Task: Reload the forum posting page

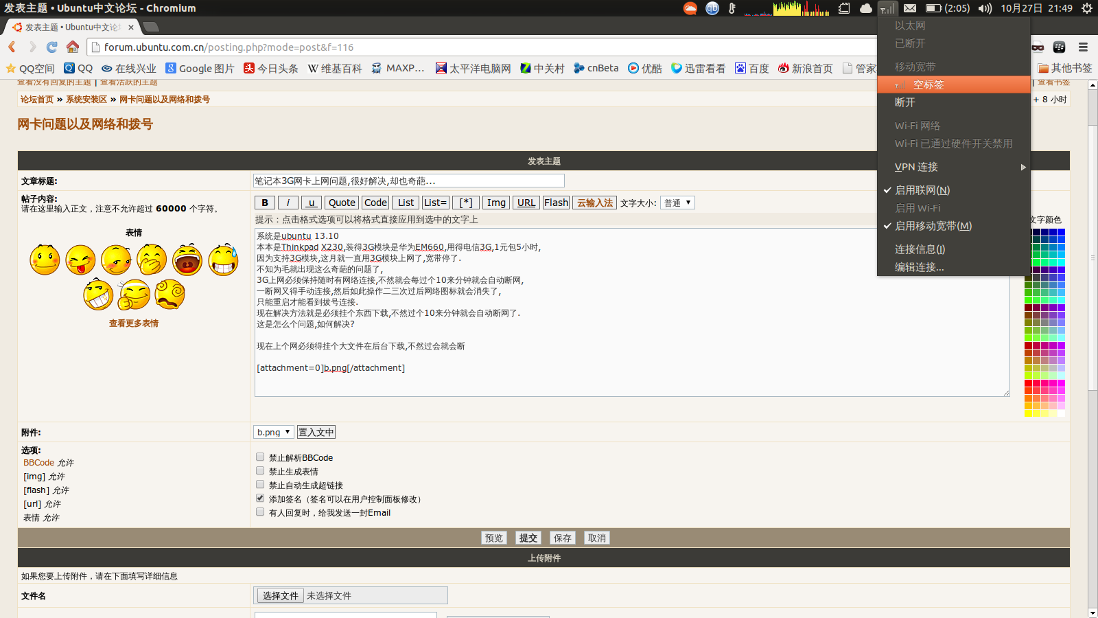Action: (x=51, y=47)
